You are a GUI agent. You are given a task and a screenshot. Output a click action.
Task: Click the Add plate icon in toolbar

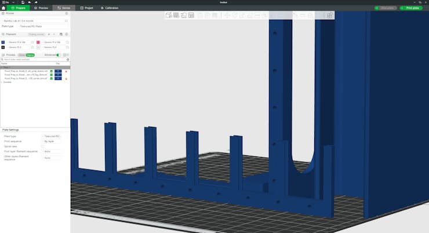(176, 15)
